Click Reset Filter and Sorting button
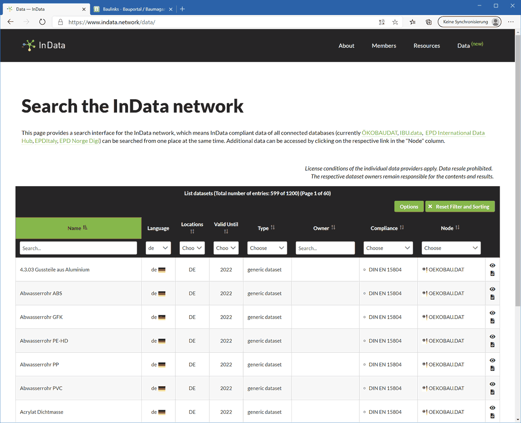 point(460,207)
